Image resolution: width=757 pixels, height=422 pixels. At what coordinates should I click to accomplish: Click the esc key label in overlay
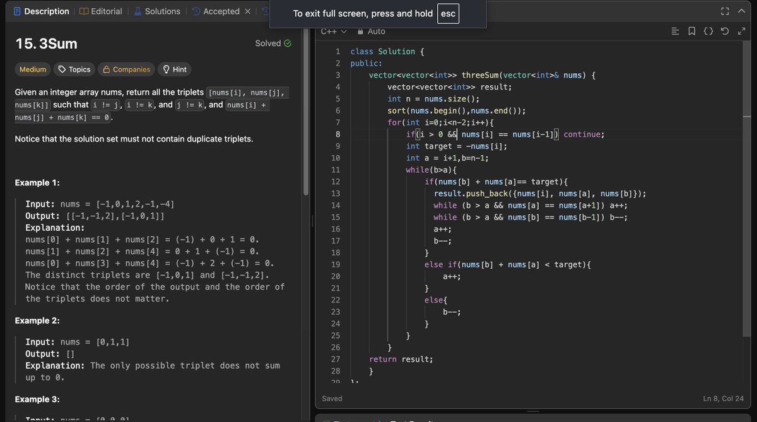[x=448, y=13]
